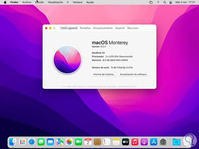Viewport: 199px width, 149px height.
Task: Launch Safari from the Dock
Action: 32,142
